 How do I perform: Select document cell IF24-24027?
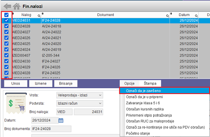(106, 61)
